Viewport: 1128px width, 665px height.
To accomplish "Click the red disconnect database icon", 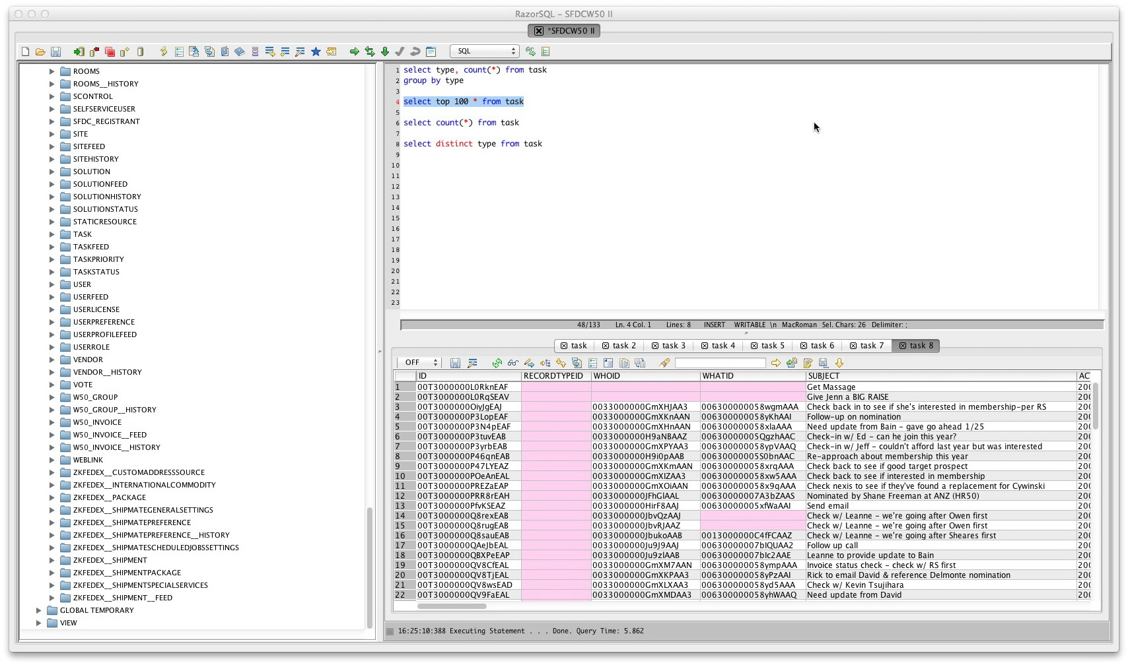I will [x=94, y=51].
